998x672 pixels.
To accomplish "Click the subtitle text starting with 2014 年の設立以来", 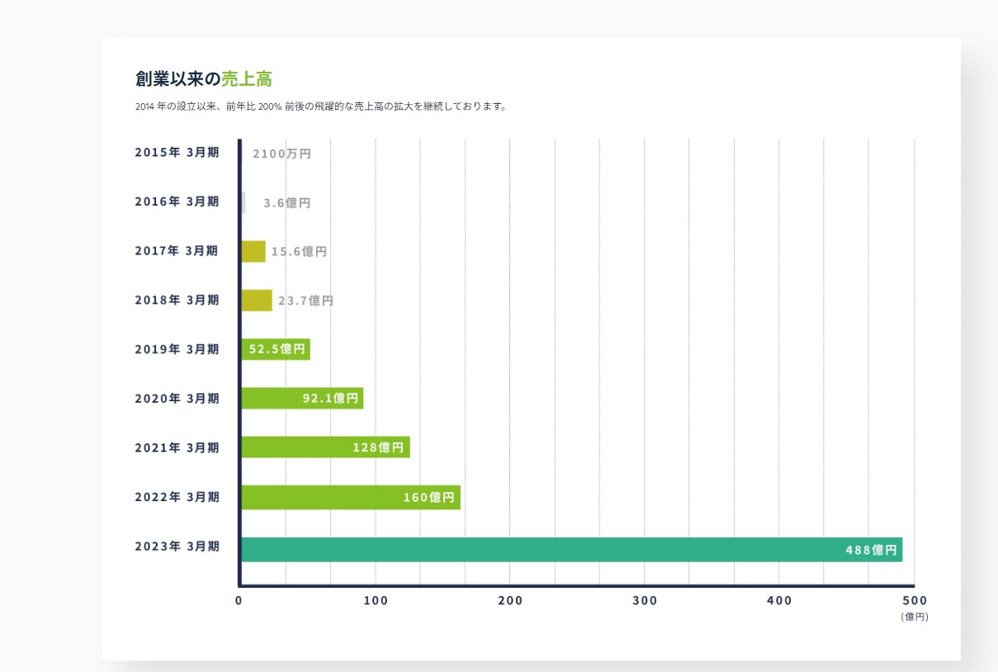I will click(x=320, y=106).
